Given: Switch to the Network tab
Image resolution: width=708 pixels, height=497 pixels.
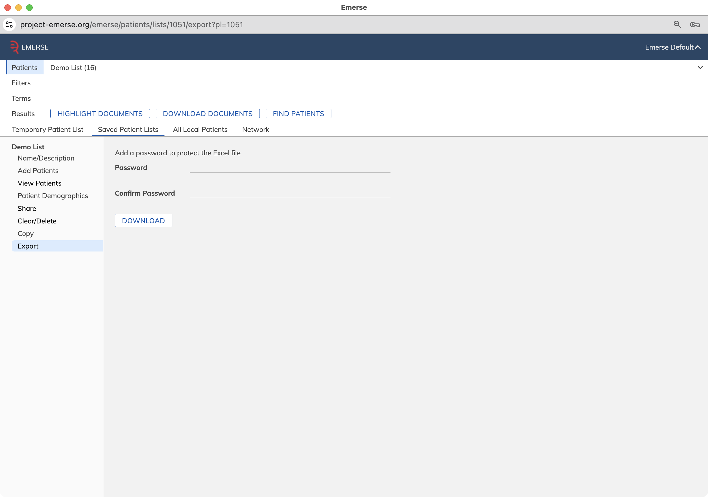Looking at the screenshot, I should [256, 130].
